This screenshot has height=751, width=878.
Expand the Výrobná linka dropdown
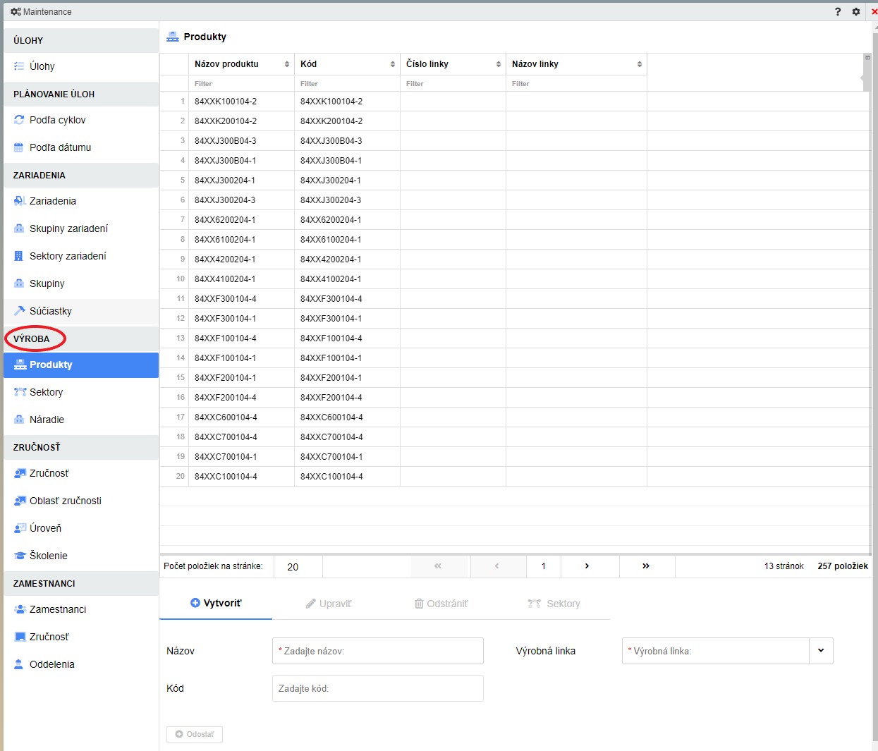pos(821,651)
